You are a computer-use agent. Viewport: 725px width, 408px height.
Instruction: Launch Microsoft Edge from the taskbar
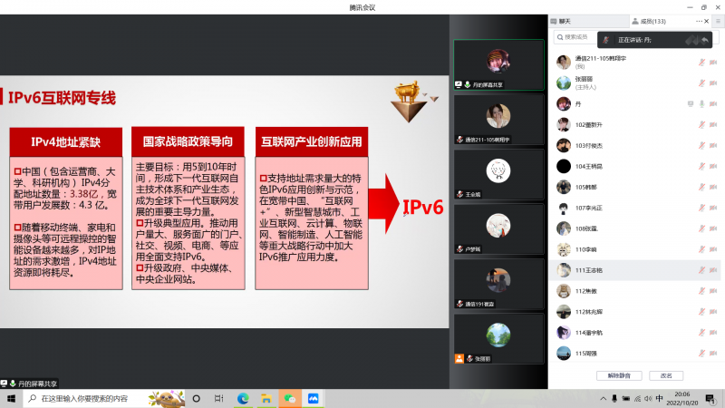243,398
